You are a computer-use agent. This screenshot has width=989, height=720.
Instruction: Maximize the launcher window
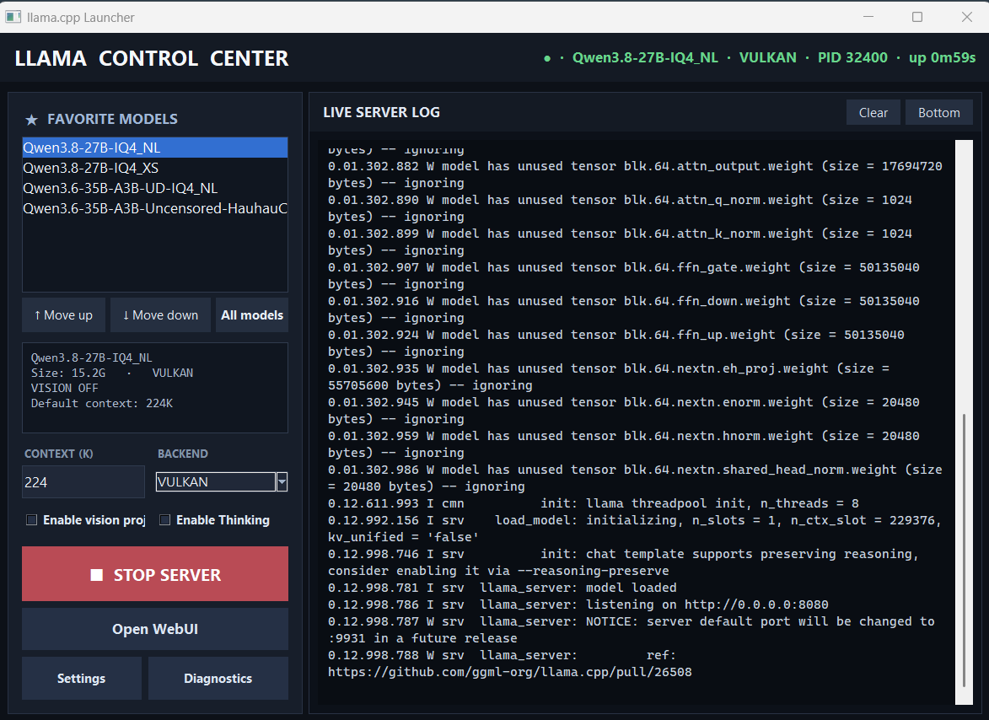(917, 17)
